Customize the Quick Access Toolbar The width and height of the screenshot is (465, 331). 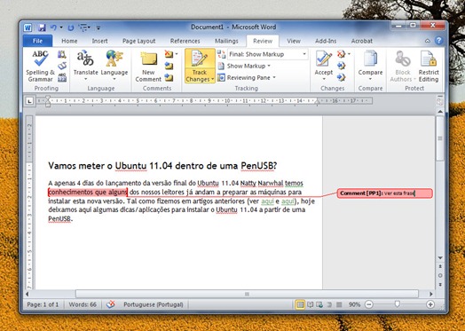pyautogui.click(x=99, y=28)
